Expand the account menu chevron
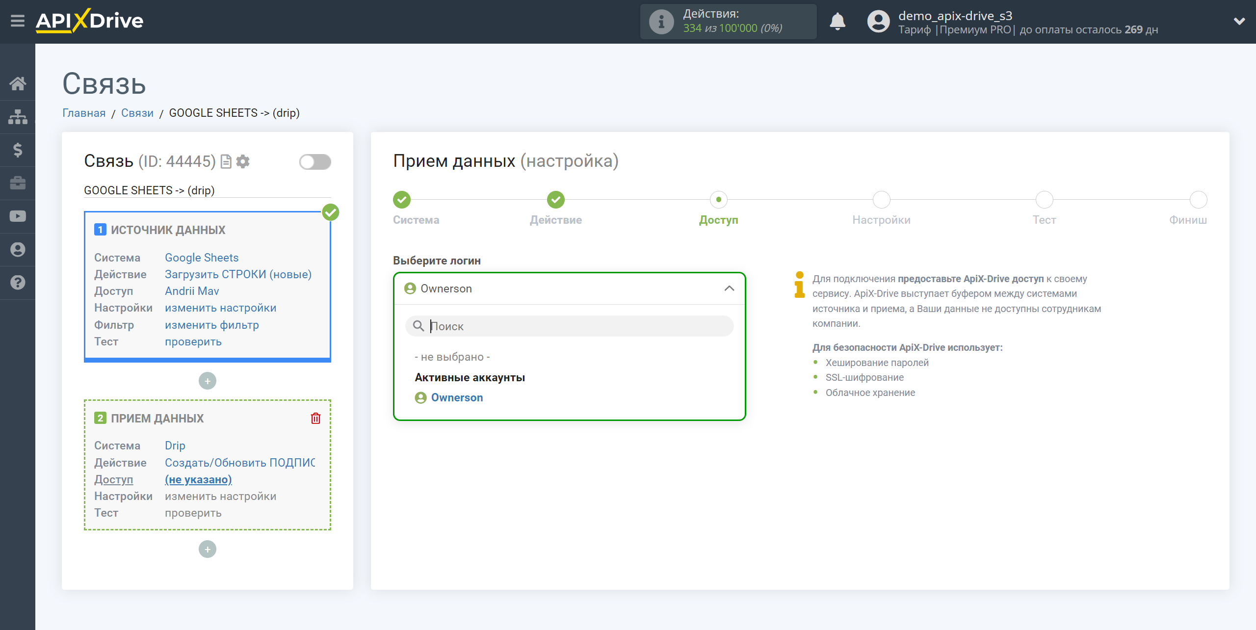This screenshot has width=1256, height=630. pos(1239,21)
